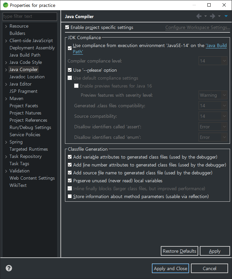
Task: Open Disallow identifiers called 'enum' dropdown
Action: coord(213,137)
